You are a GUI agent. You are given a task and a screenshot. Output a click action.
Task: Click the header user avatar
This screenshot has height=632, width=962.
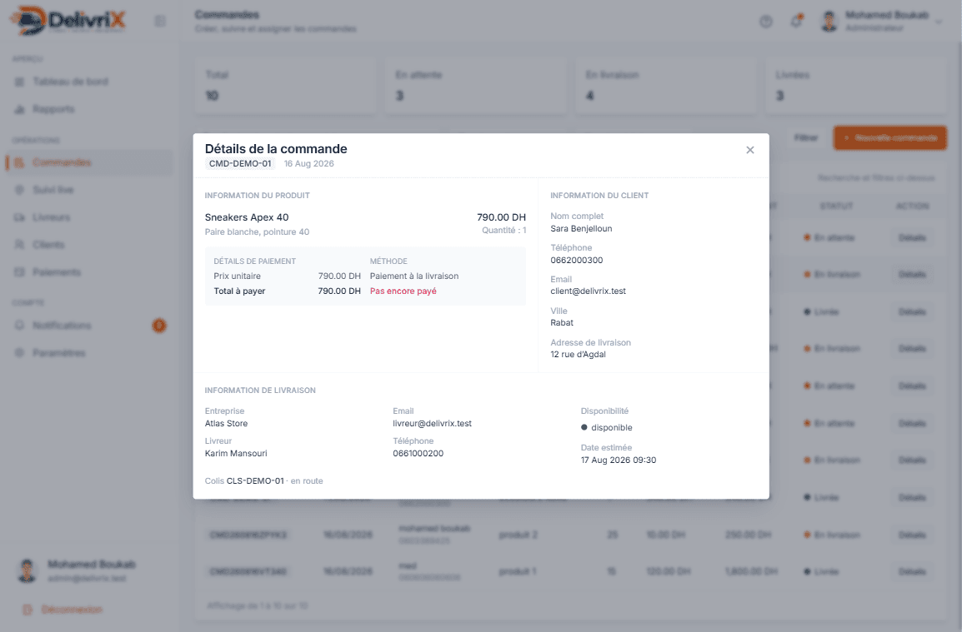829,22
